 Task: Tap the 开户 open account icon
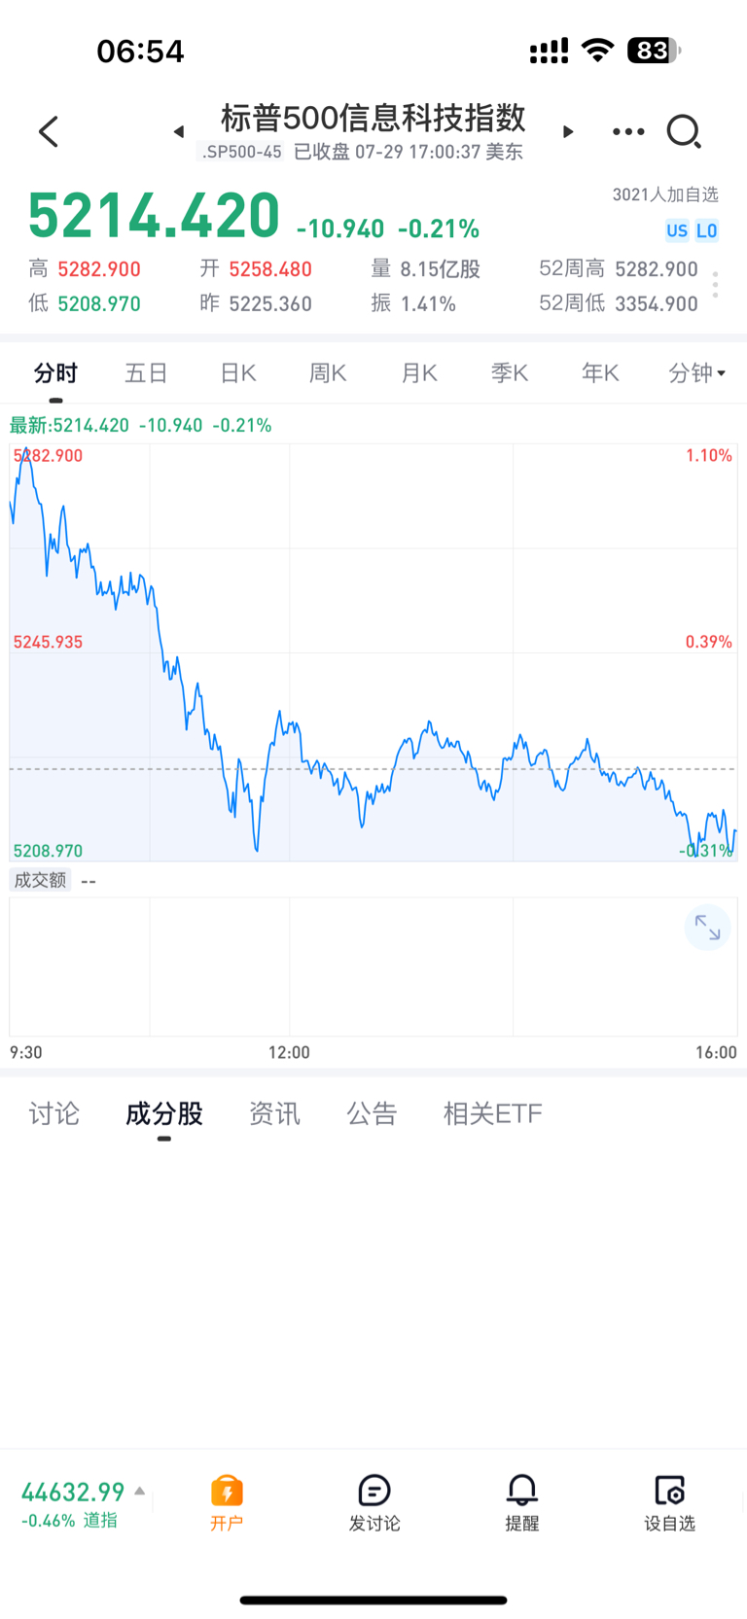227,1502
